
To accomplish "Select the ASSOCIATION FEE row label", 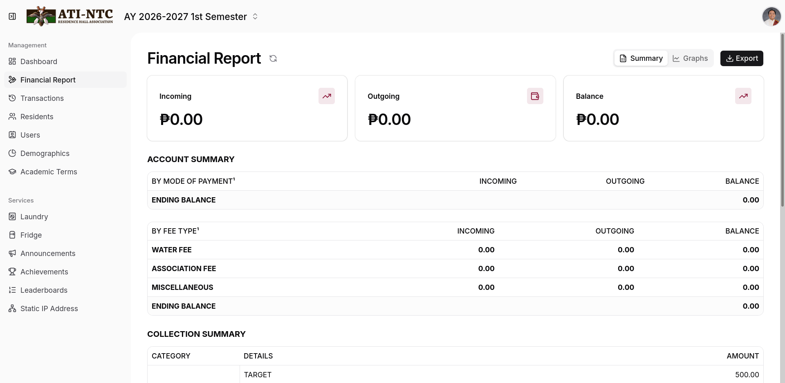I will click(184, 268).
